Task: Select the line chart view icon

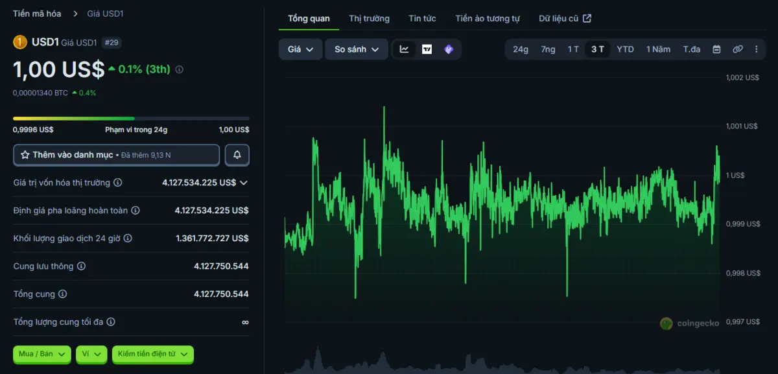Action: 405,49
